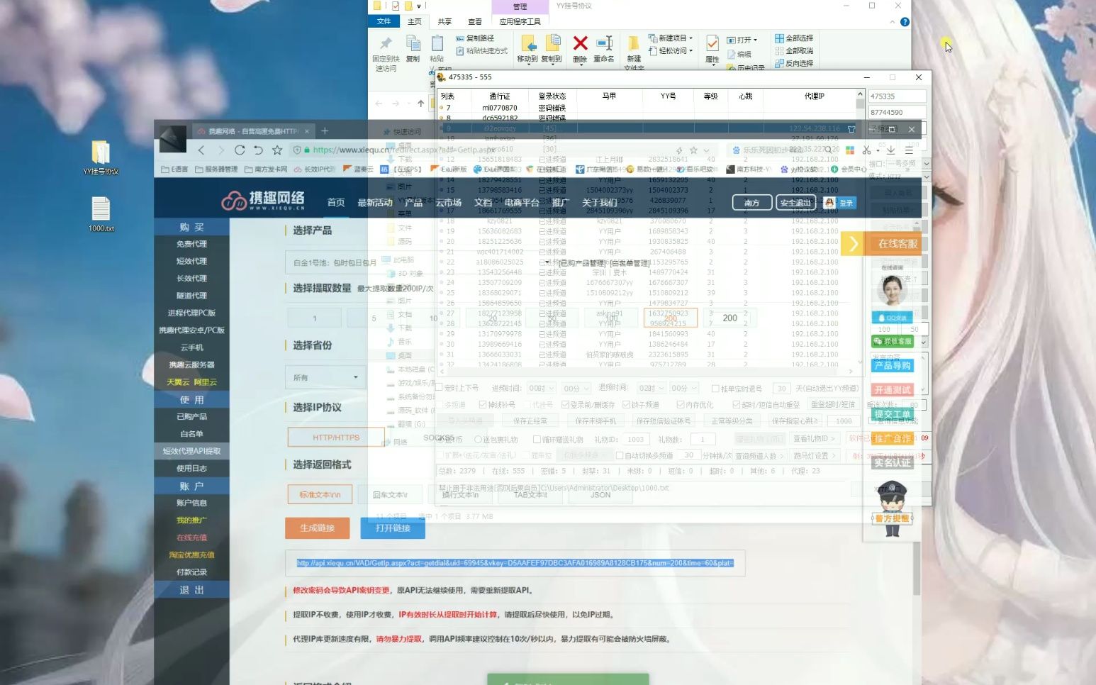1096x685 pixels.
Task: Click the 在线客服 orange button
Action: (882, 244)
